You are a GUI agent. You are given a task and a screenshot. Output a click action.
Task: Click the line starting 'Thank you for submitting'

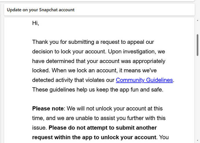pyautogui.click(x=93, y=42)
